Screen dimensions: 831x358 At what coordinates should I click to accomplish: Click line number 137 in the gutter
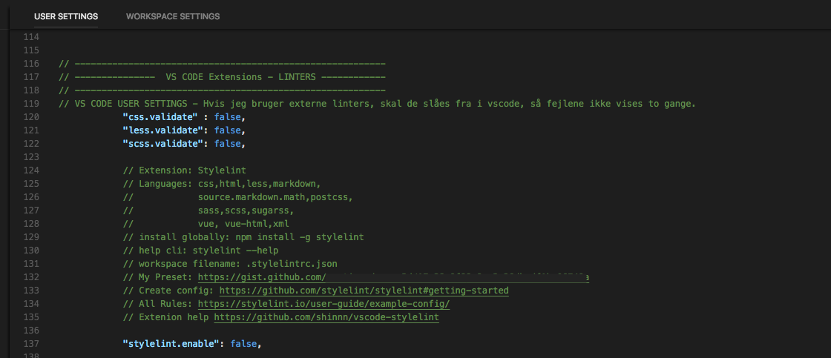pyautogui.click(x=32, y=344)
